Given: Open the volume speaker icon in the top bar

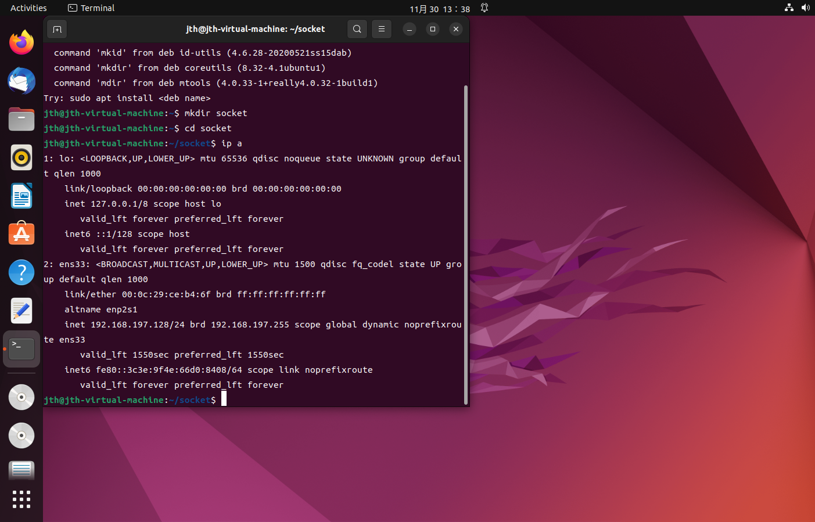Looking at the screenshot, I should click(805, 8).
